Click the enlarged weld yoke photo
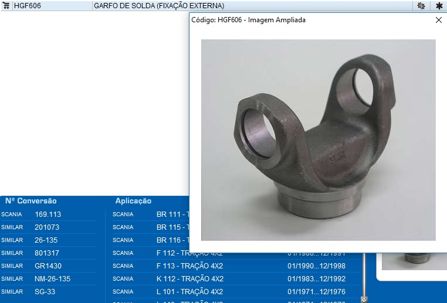Image resolution: width=447 pixels, height=303 pixels. [x=318, y=139]
